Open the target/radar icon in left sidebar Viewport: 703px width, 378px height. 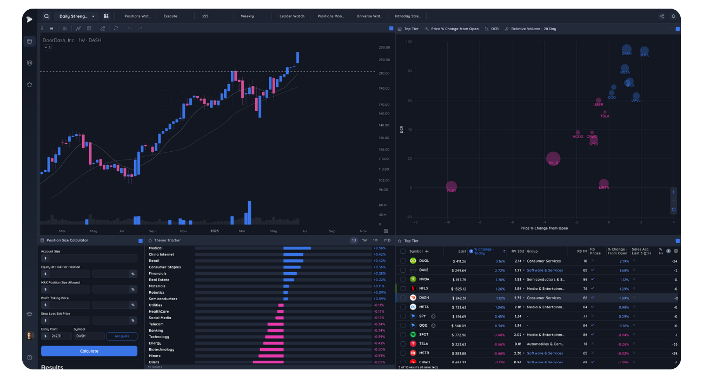tap(29, 63)
